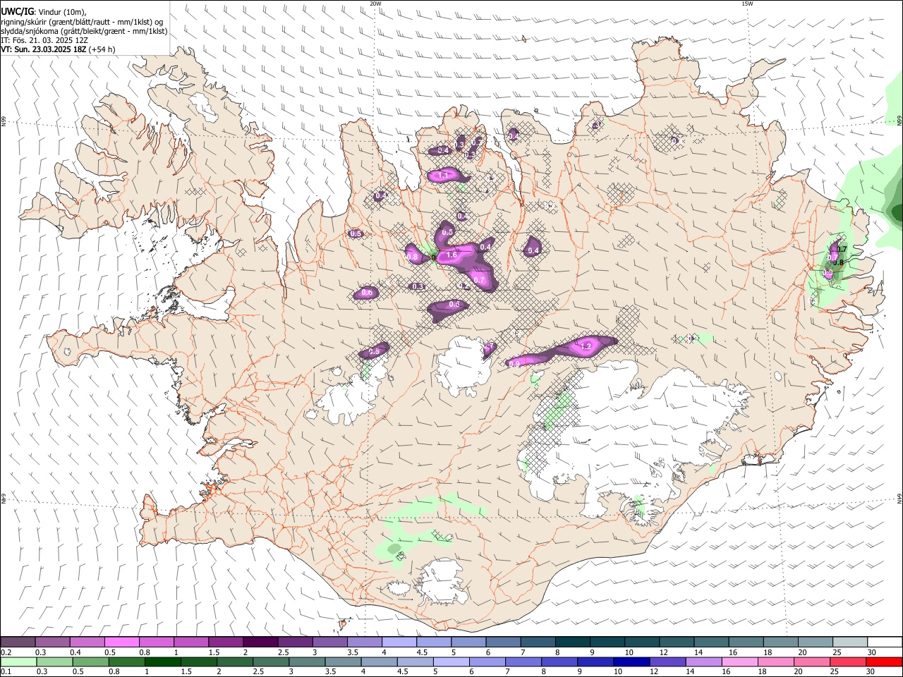Viewport: 903px width, 677px height.
Task: Click the '15W' longitude label
Action: [x=747, y=4]
